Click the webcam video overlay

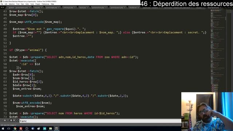(207, 111)
